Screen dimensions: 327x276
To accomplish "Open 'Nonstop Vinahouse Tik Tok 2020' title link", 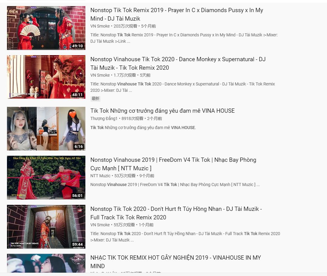I will 178,63.
